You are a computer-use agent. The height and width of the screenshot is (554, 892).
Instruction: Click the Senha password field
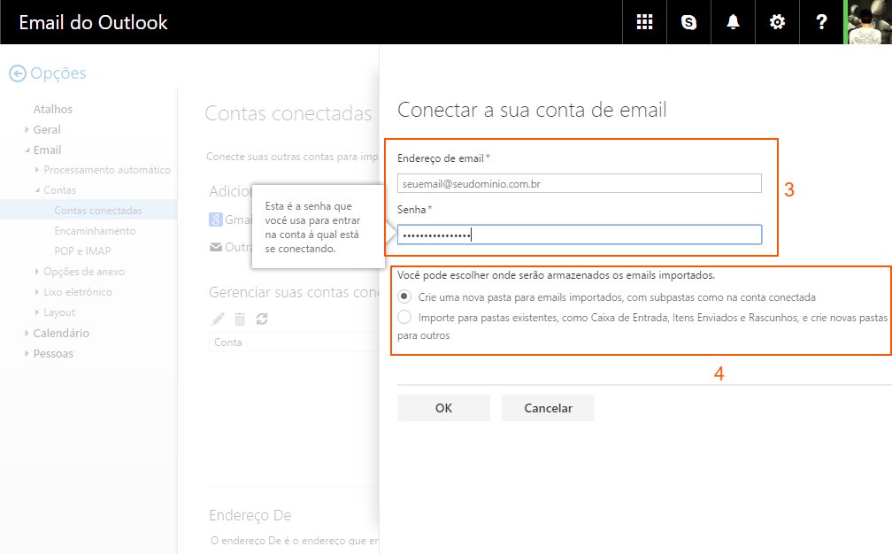(x=579, y=235)
